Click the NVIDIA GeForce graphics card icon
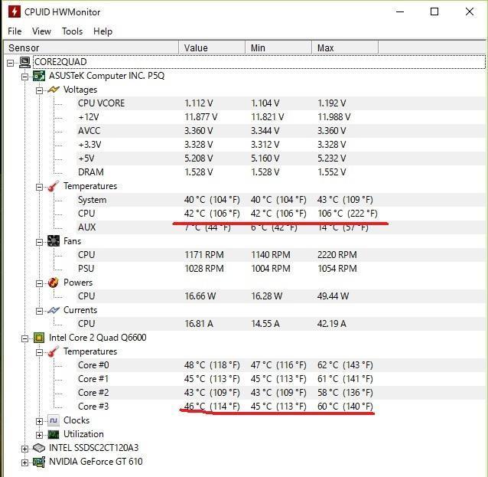The width and height of the screenshot is (488, 477). point(39,462)
